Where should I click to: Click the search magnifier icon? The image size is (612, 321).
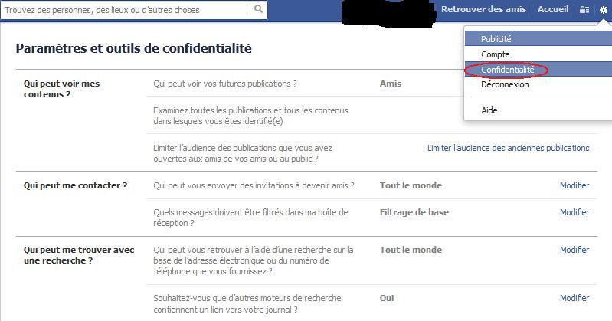pos(258,9)
